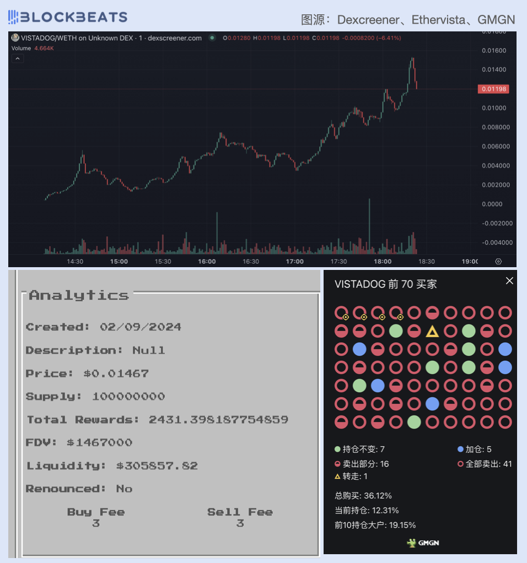Click the BlockBeats logo
The width and height of the screenshot is (527, 563).
(x=67, y=18)
